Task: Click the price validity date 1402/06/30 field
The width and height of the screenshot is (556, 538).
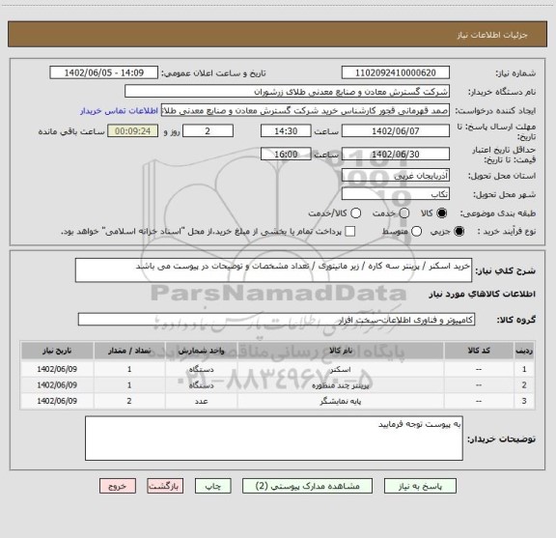Action: [x=396, y=154]
